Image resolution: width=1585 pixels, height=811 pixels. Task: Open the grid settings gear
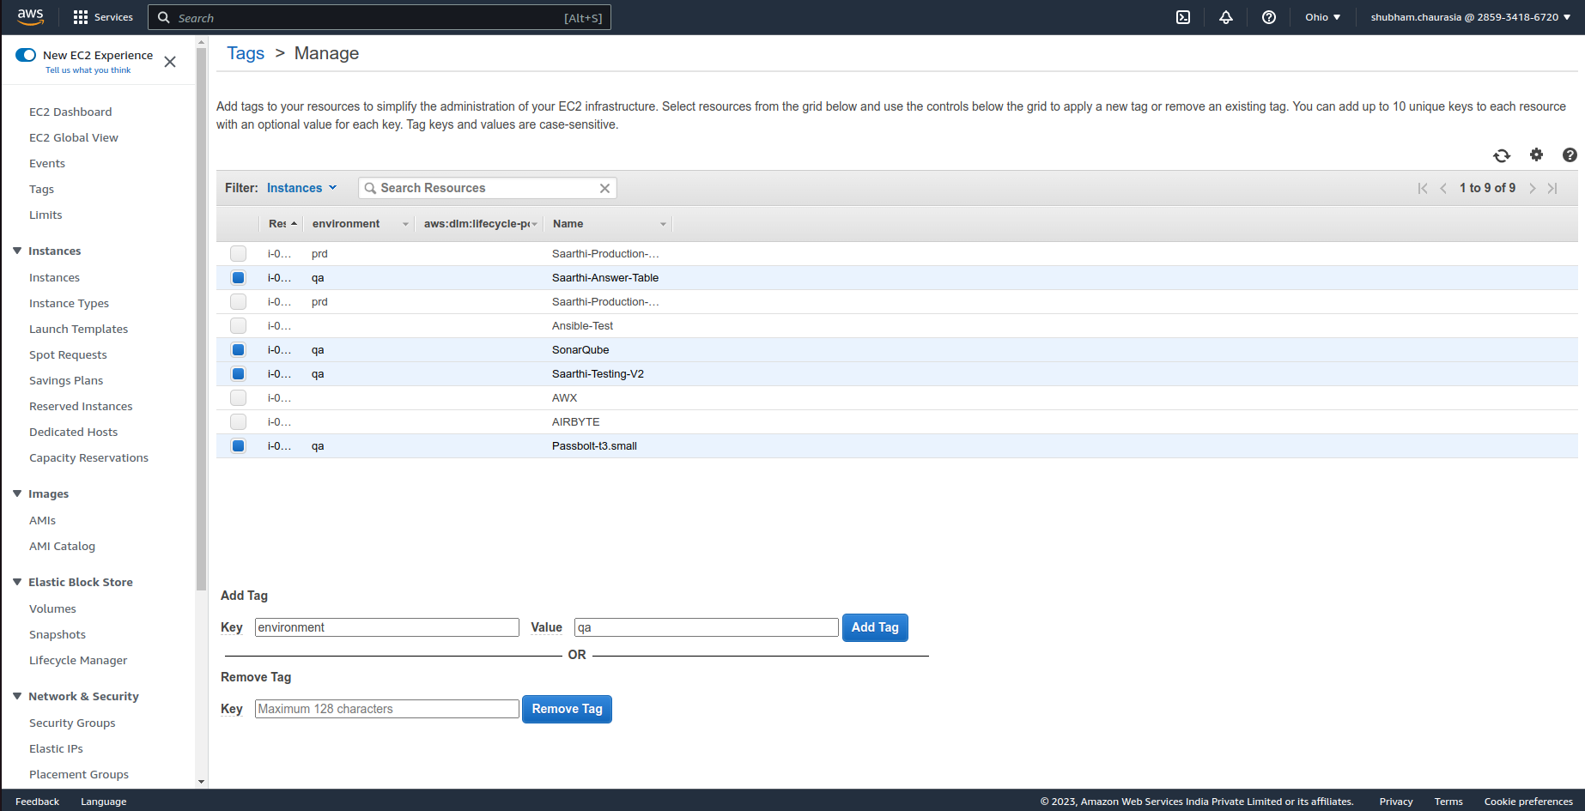click(1537, 154)
